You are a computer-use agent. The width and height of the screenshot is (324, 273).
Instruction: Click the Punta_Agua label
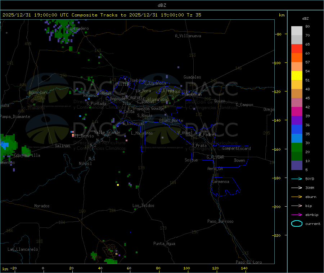point(164,244)
